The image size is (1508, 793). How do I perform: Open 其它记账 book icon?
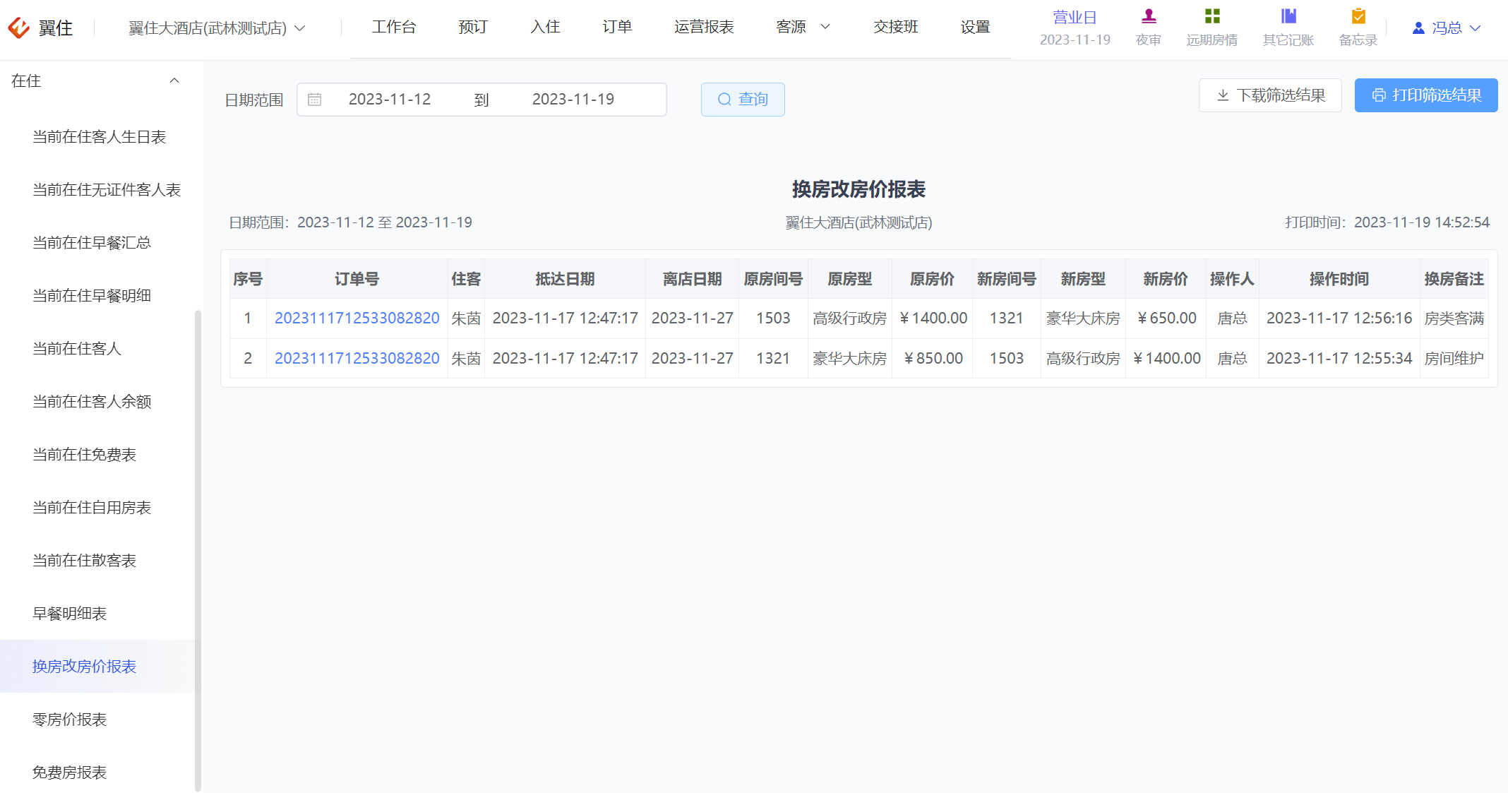click(x=1288, y=16)
